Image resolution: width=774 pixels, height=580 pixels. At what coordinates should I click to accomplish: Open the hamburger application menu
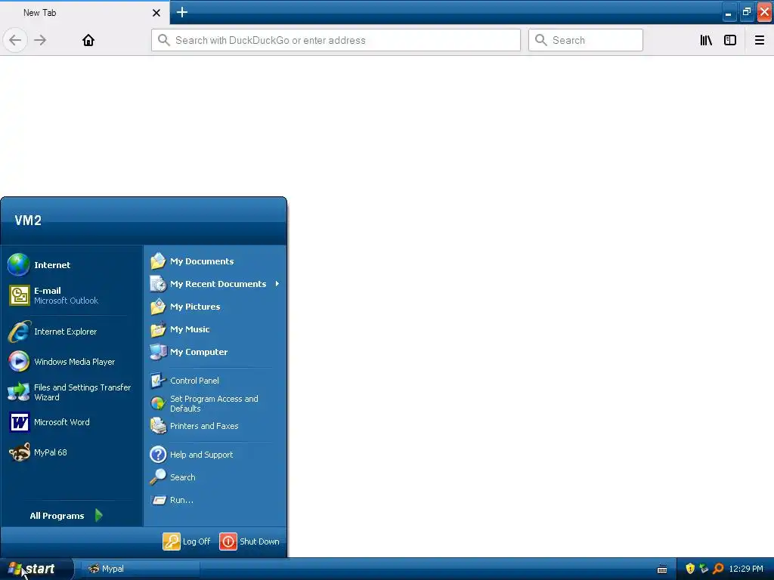(760, 40)
